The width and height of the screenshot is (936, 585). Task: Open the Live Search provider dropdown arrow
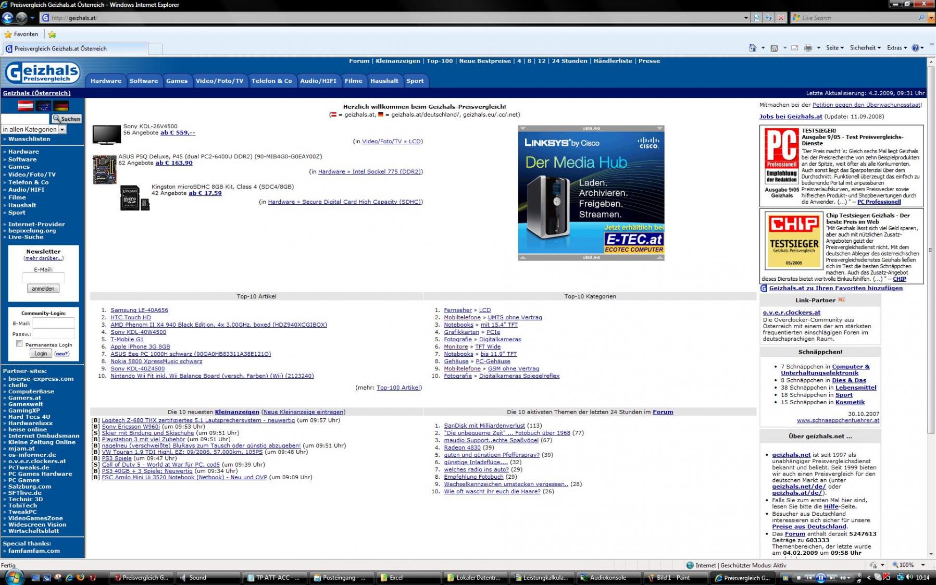(931, 18)
